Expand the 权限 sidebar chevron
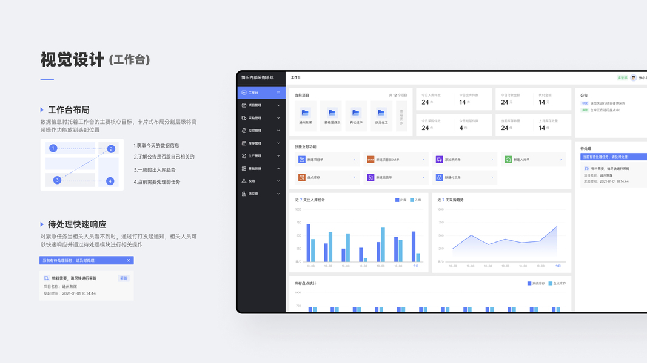This screenshot has height=363, width=647. click(278, 181)
